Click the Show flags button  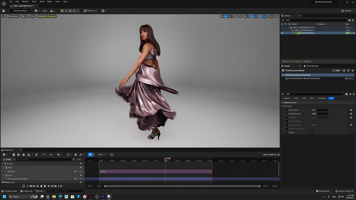coord(33,16)
